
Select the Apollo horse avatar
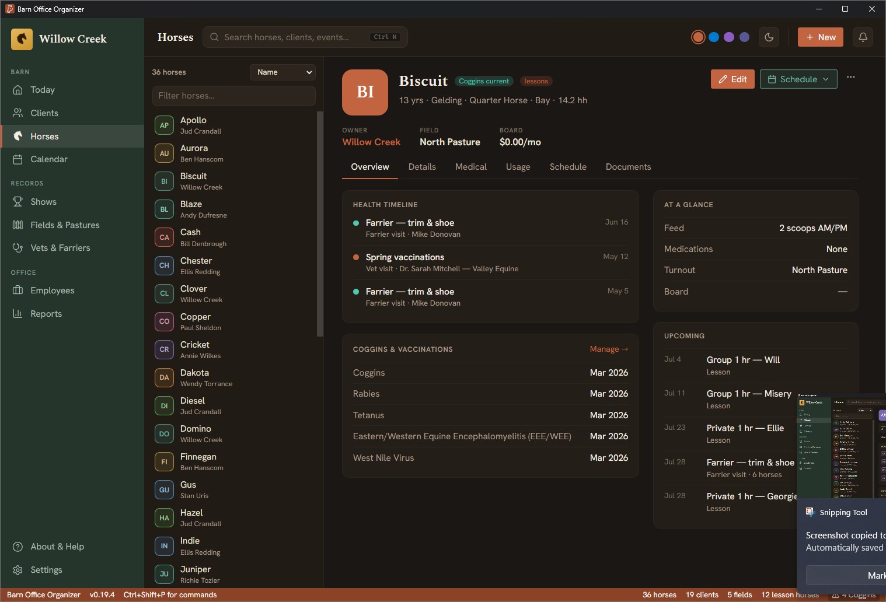(x=164, y=125)
